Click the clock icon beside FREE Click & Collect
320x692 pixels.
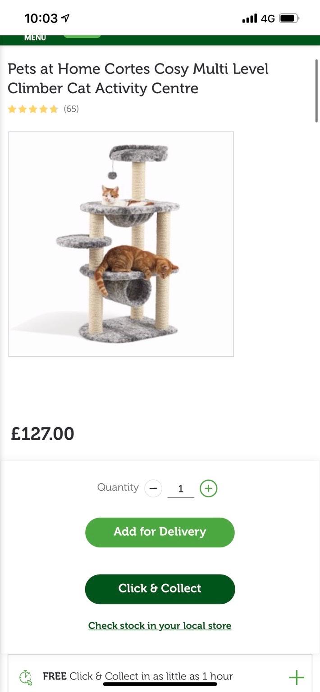tap(26, 676)
